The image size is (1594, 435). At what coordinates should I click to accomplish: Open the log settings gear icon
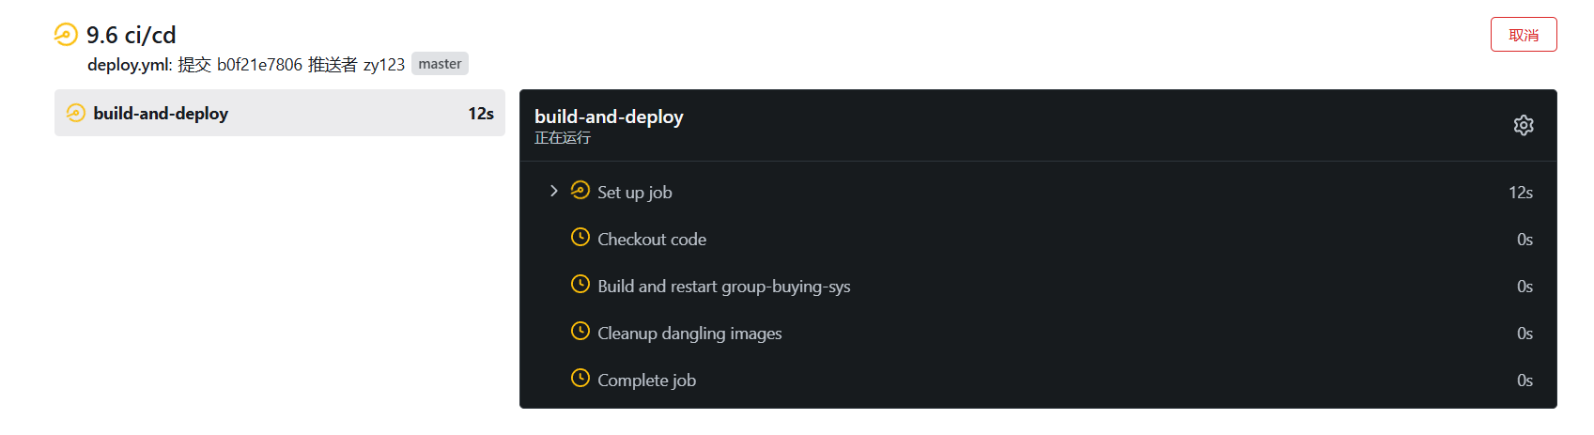click(1524, 125)
